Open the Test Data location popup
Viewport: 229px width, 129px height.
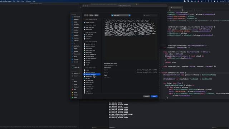coord(121,15)
